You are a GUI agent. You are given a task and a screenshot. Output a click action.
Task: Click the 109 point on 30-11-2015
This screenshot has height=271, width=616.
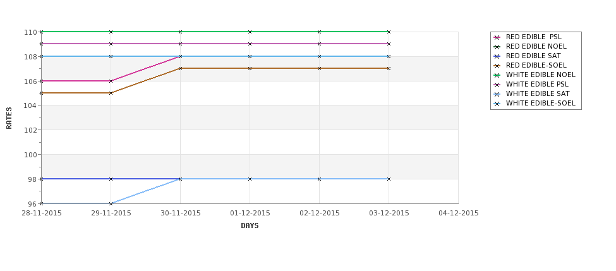[x=180, y=44]
